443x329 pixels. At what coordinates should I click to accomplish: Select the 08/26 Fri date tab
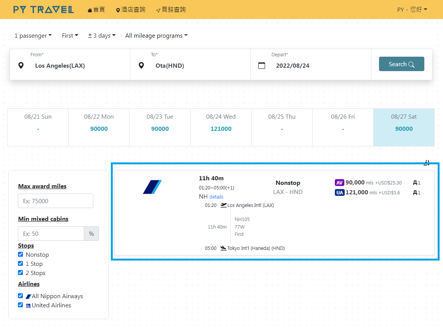(x=343, y=127)
